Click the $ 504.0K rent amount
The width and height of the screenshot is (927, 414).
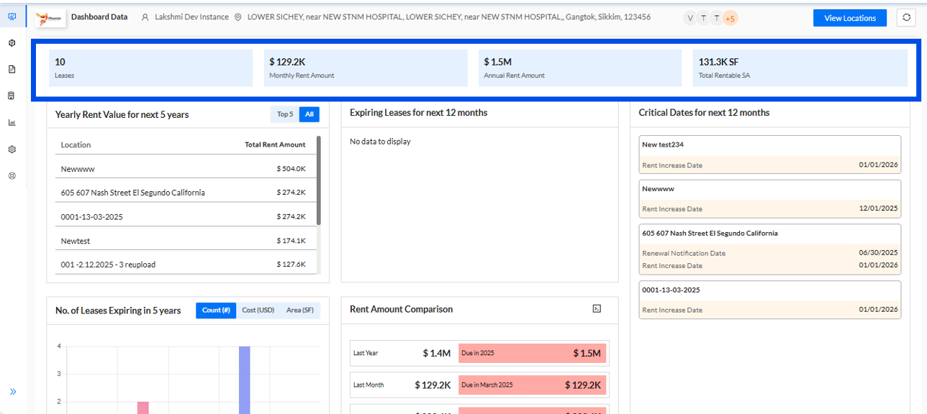point(291,169)
